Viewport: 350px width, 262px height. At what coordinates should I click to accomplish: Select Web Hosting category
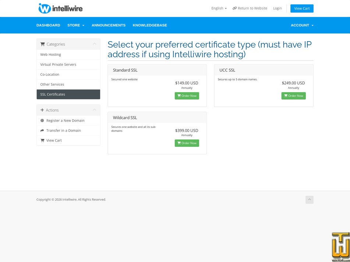point(68,55)
